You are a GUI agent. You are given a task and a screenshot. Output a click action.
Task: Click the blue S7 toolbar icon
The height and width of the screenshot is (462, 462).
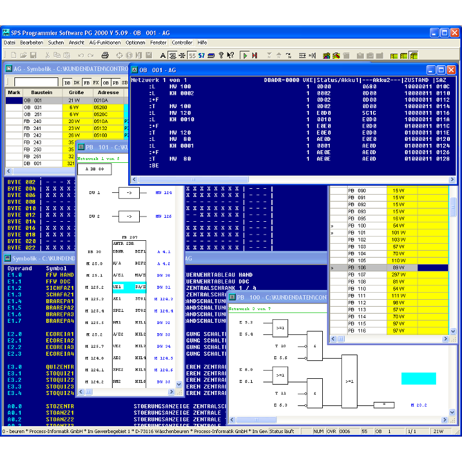pyautogui.click(x=202, y=55)
